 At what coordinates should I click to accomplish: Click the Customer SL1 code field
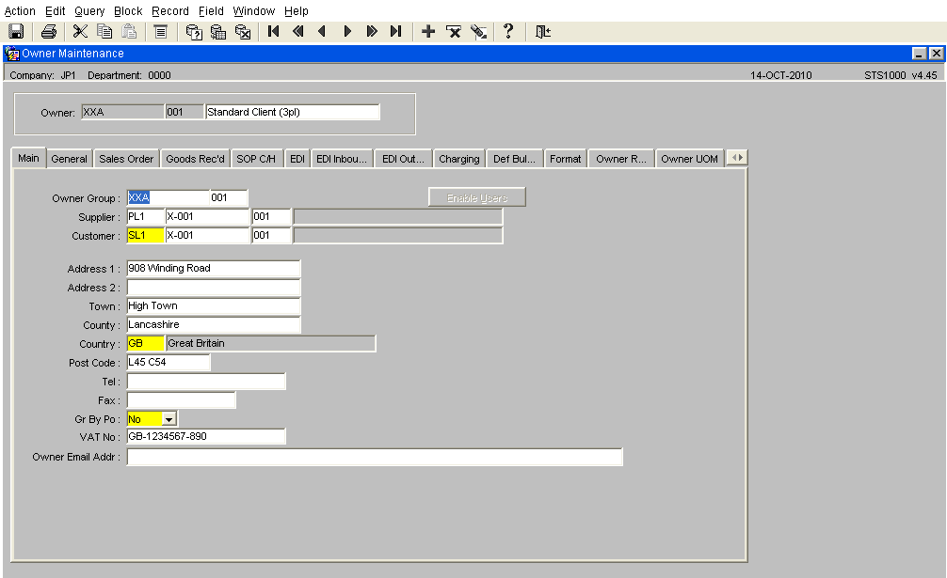pos(146,235)
